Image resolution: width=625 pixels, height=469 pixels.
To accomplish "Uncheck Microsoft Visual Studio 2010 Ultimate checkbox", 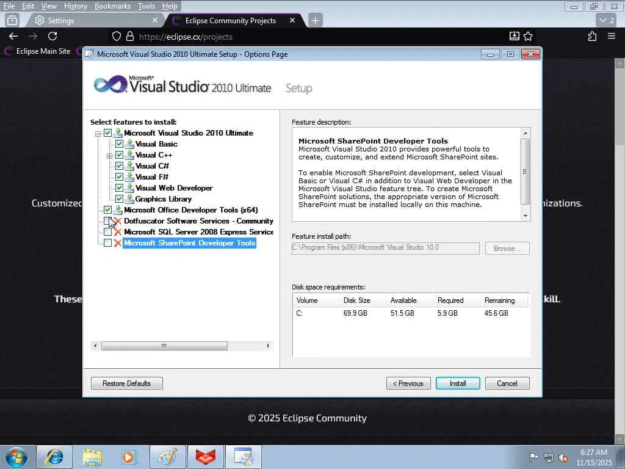I will pos(107,133).
